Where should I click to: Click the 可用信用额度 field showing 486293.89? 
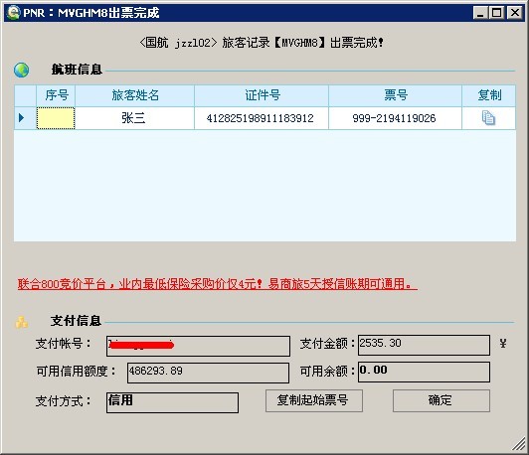click(x=208, y=373)
